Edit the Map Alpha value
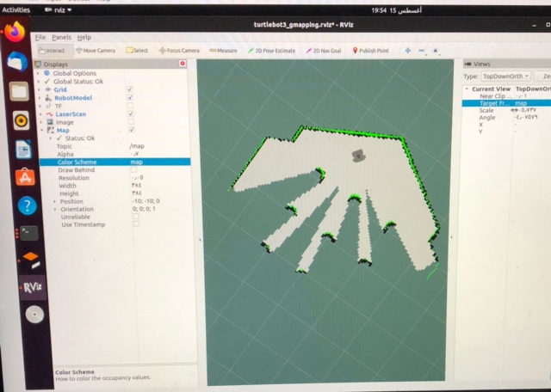This screenshot has width=551, height=392. click(134, 154)
